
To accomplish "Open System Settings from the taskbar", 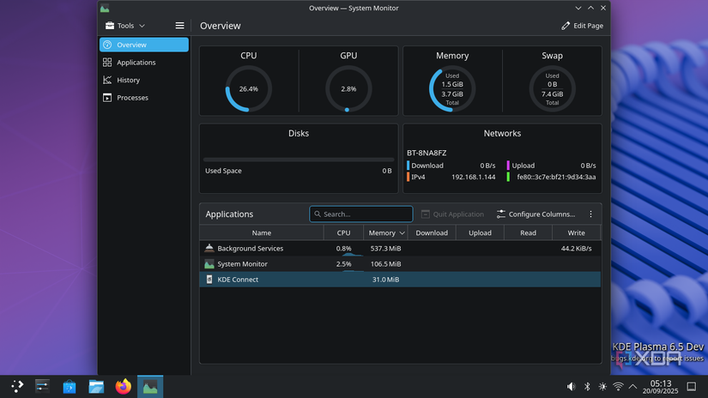I will [x=42, y=386].
